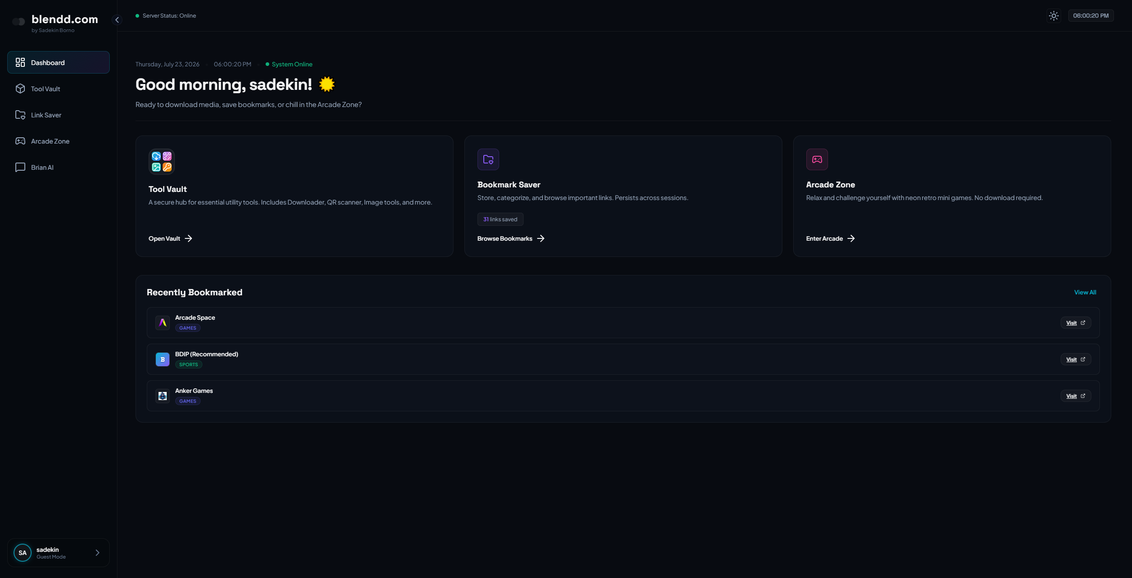Click Enter Arcade link
Screen dimensions: 1132x578
pos(830,238)
